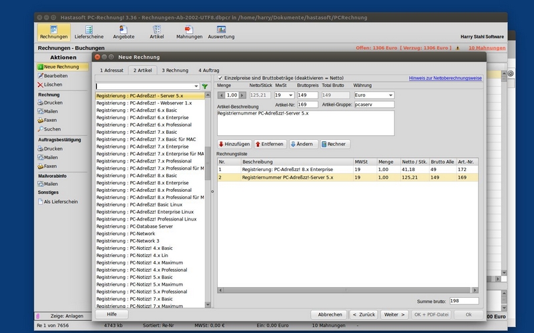
Task: Open the Rechnungen toolbar section
Action: coord(53,32)
